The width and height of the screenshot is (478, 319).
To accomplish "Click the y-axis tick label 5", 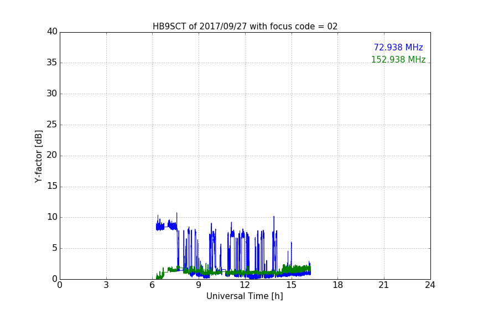I will (55, 248).
